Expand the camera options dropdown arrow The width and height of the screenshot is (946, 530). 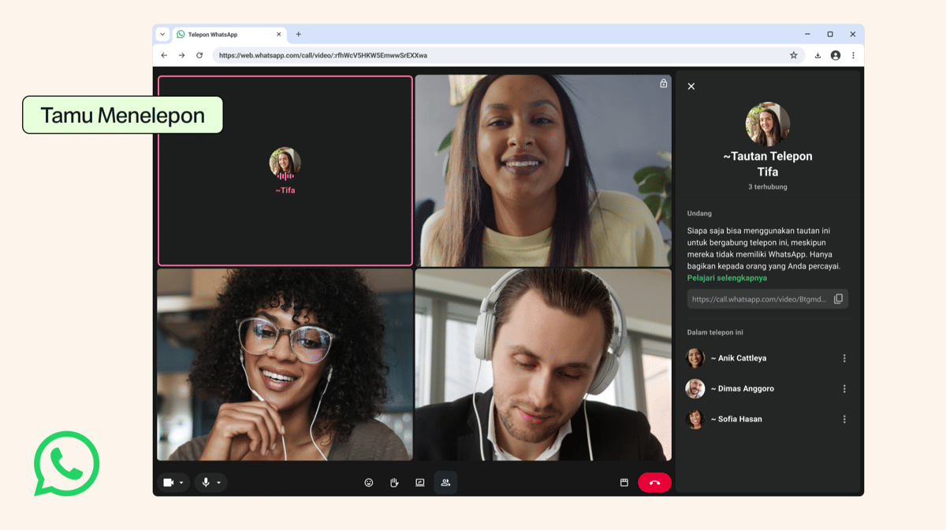[181, 483]
